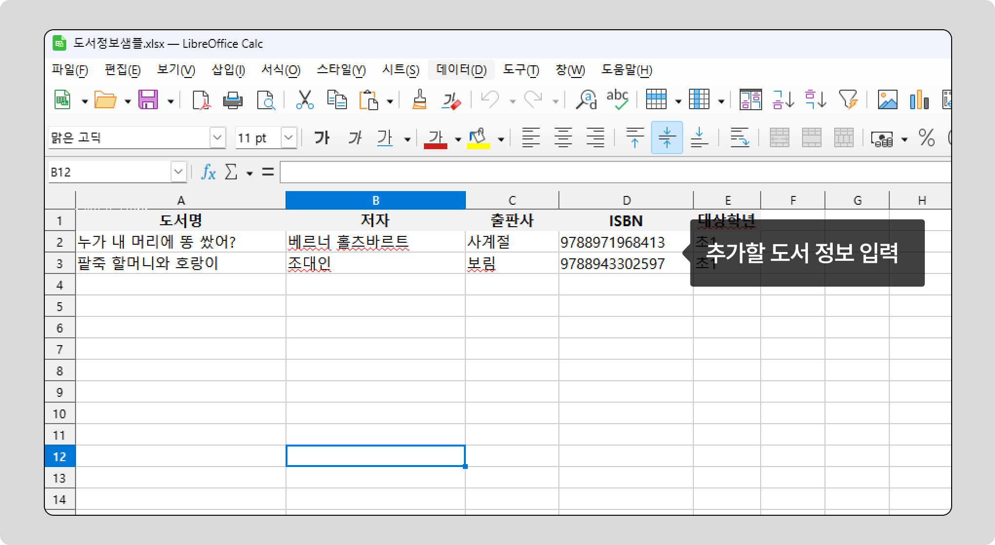Print the spreadsheet with the printer icon
Screen dimensions: 995x545
click(233, 100)
